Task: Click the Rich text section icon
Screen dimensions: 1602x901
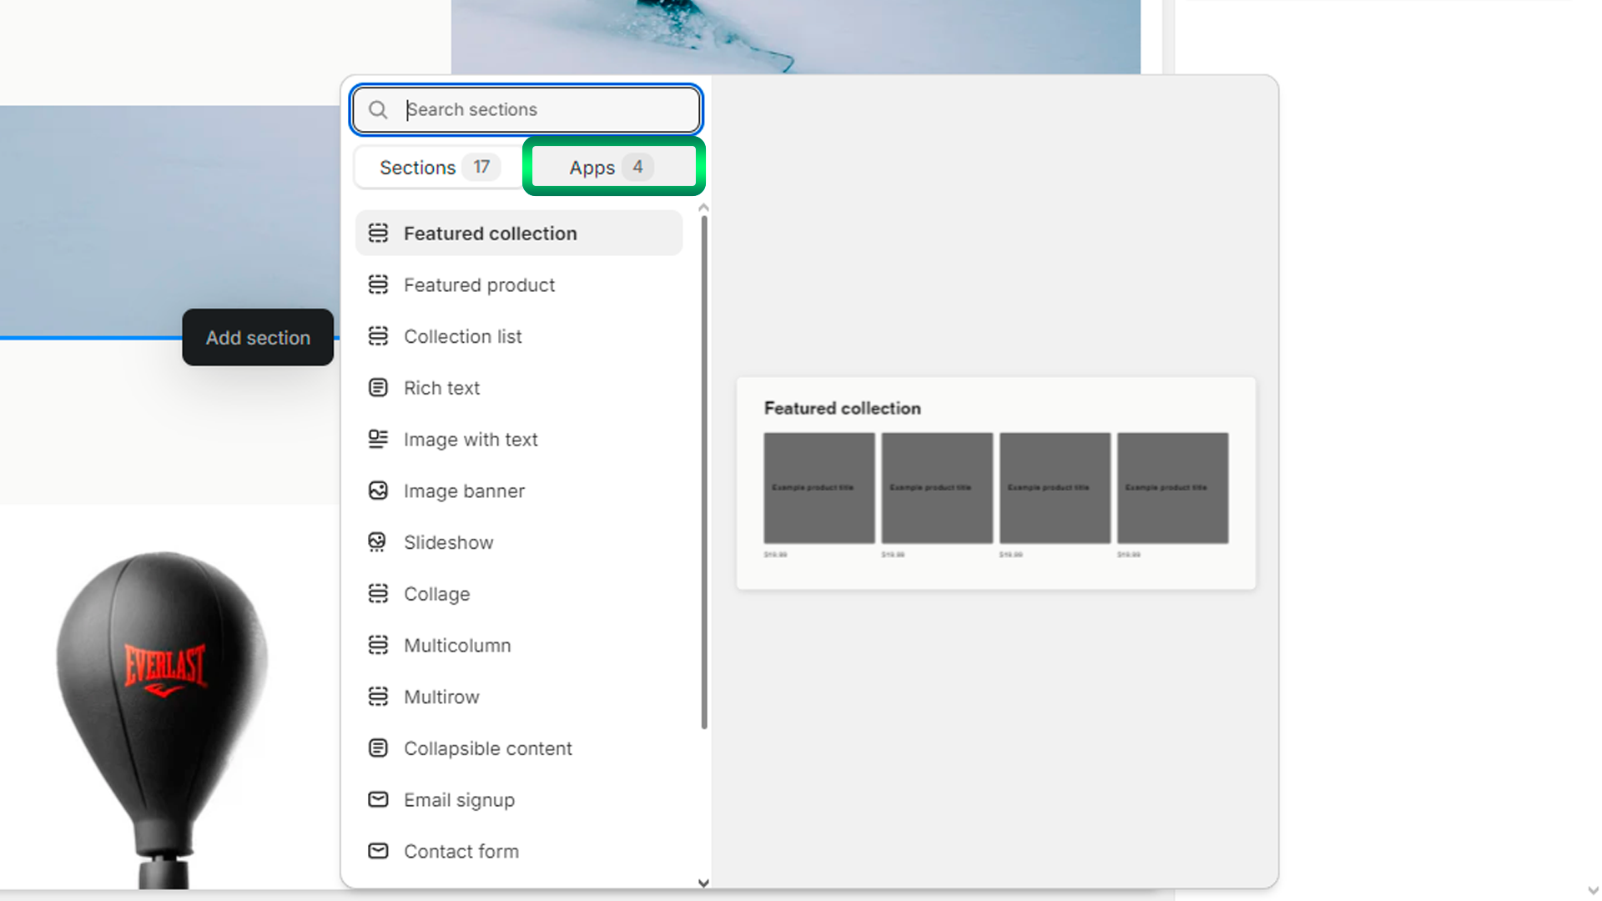Action: [x=378, y=388]
